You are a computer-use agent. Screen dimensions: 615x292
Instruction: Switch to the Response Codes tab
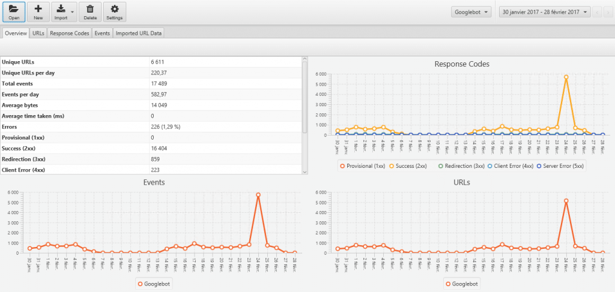point(70,33)
